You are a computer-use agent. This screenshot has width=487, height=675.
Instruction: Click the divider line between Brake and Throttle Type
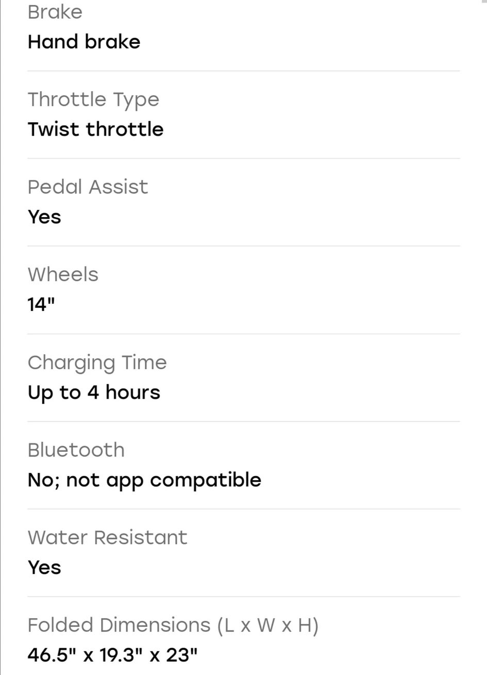click(243, 71)
